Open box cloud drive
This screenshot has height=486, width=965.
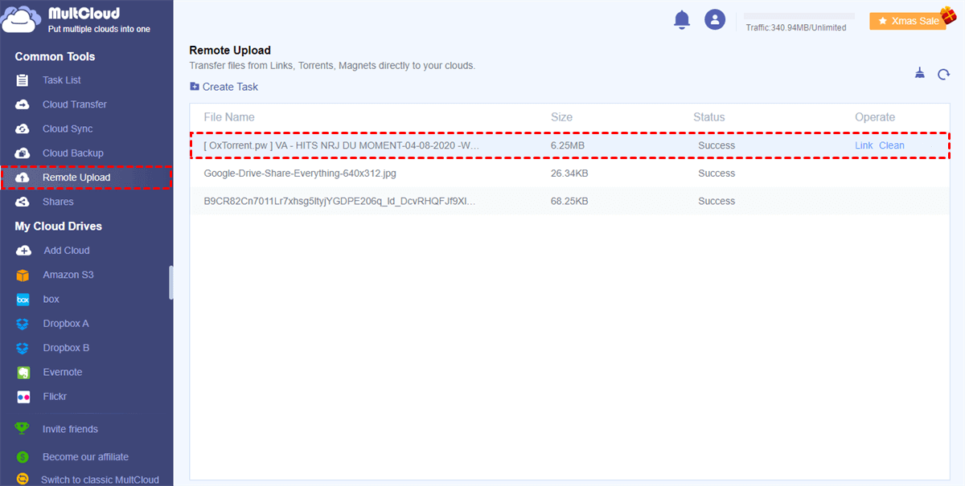(x=51, y=299)
